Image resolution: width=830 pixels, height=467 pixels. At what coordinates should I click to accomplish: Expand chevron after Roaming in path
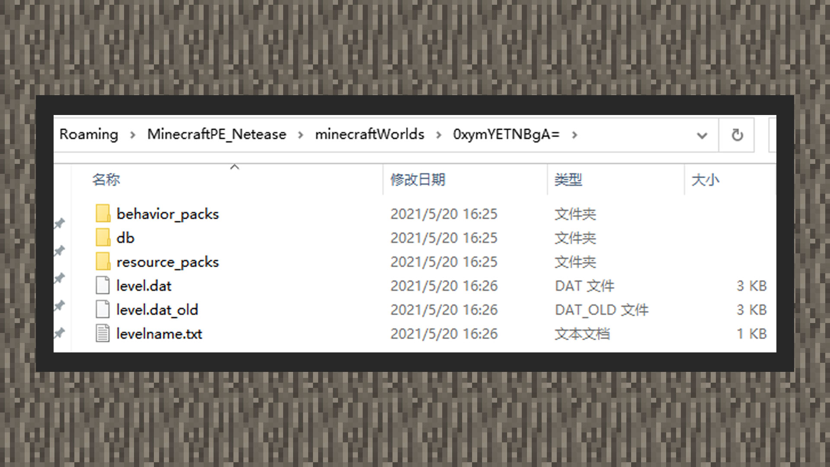pos(133,135)
